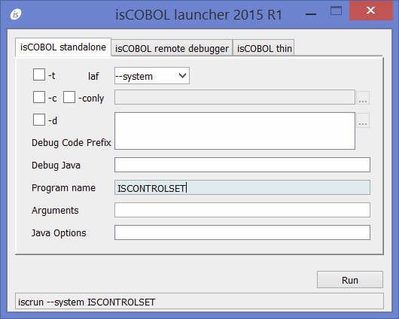Open browse button beside Debug Code Prefix box
Screen dimensions: 399x319
pyautogui.click(x=363, y=120)
